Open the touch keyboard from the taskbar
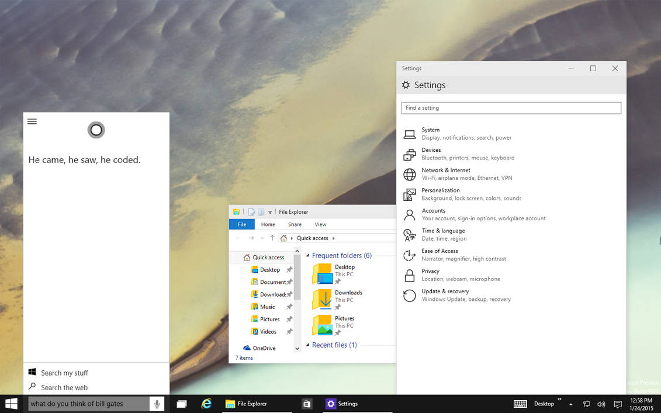 tap(520, 404)
